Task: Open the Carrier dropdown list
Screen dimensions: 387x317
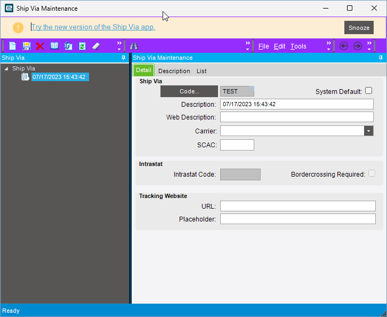Action: click(368, 131)
